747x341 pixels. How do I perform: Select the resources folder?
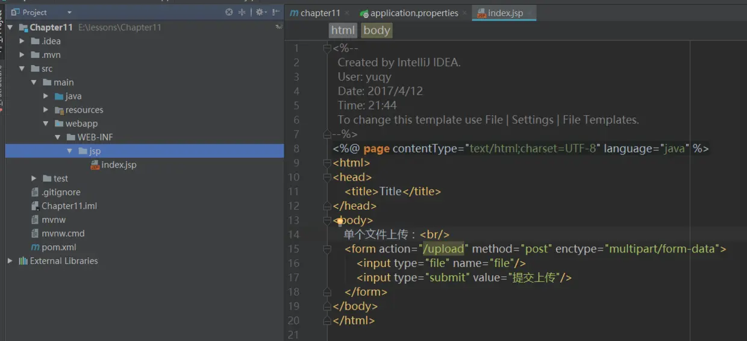coord(84,110)
